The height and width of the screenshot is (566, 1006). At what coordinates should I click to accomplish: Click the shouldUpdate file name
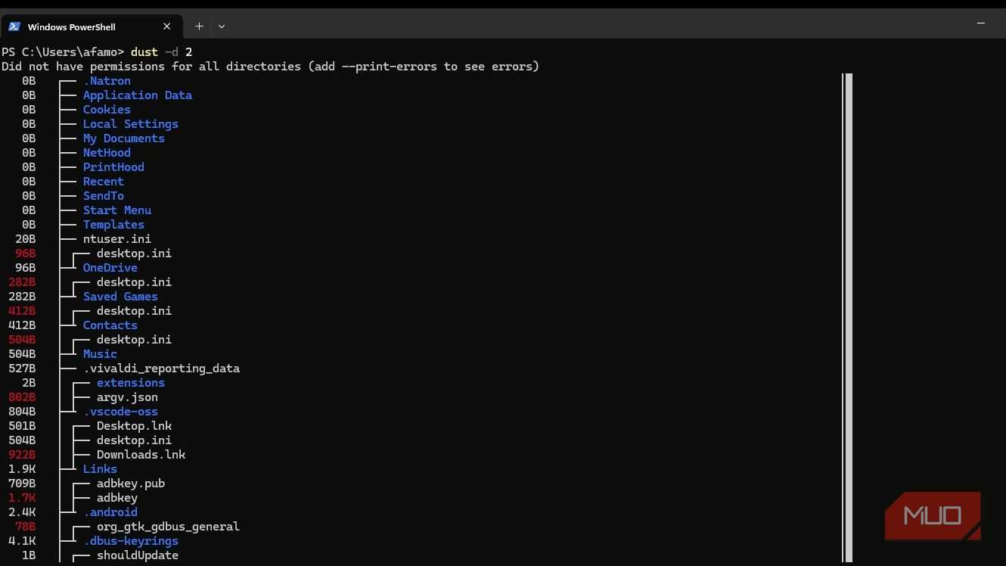pyautogui.click(x=138, y=555)
